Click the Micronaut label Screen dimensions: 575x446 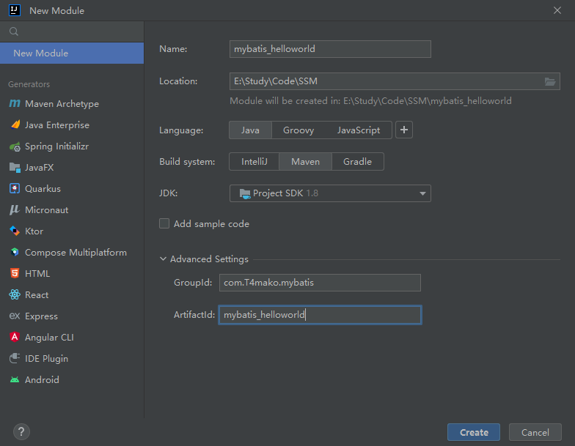click(47, 210)
